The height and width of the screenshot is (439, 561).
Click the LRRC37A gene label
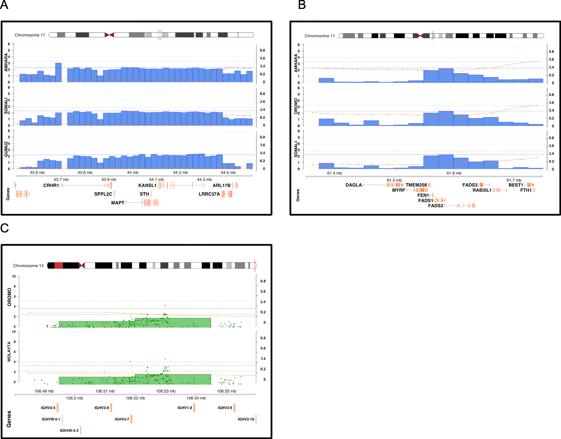pyautogui.click(x=209, y=194)
